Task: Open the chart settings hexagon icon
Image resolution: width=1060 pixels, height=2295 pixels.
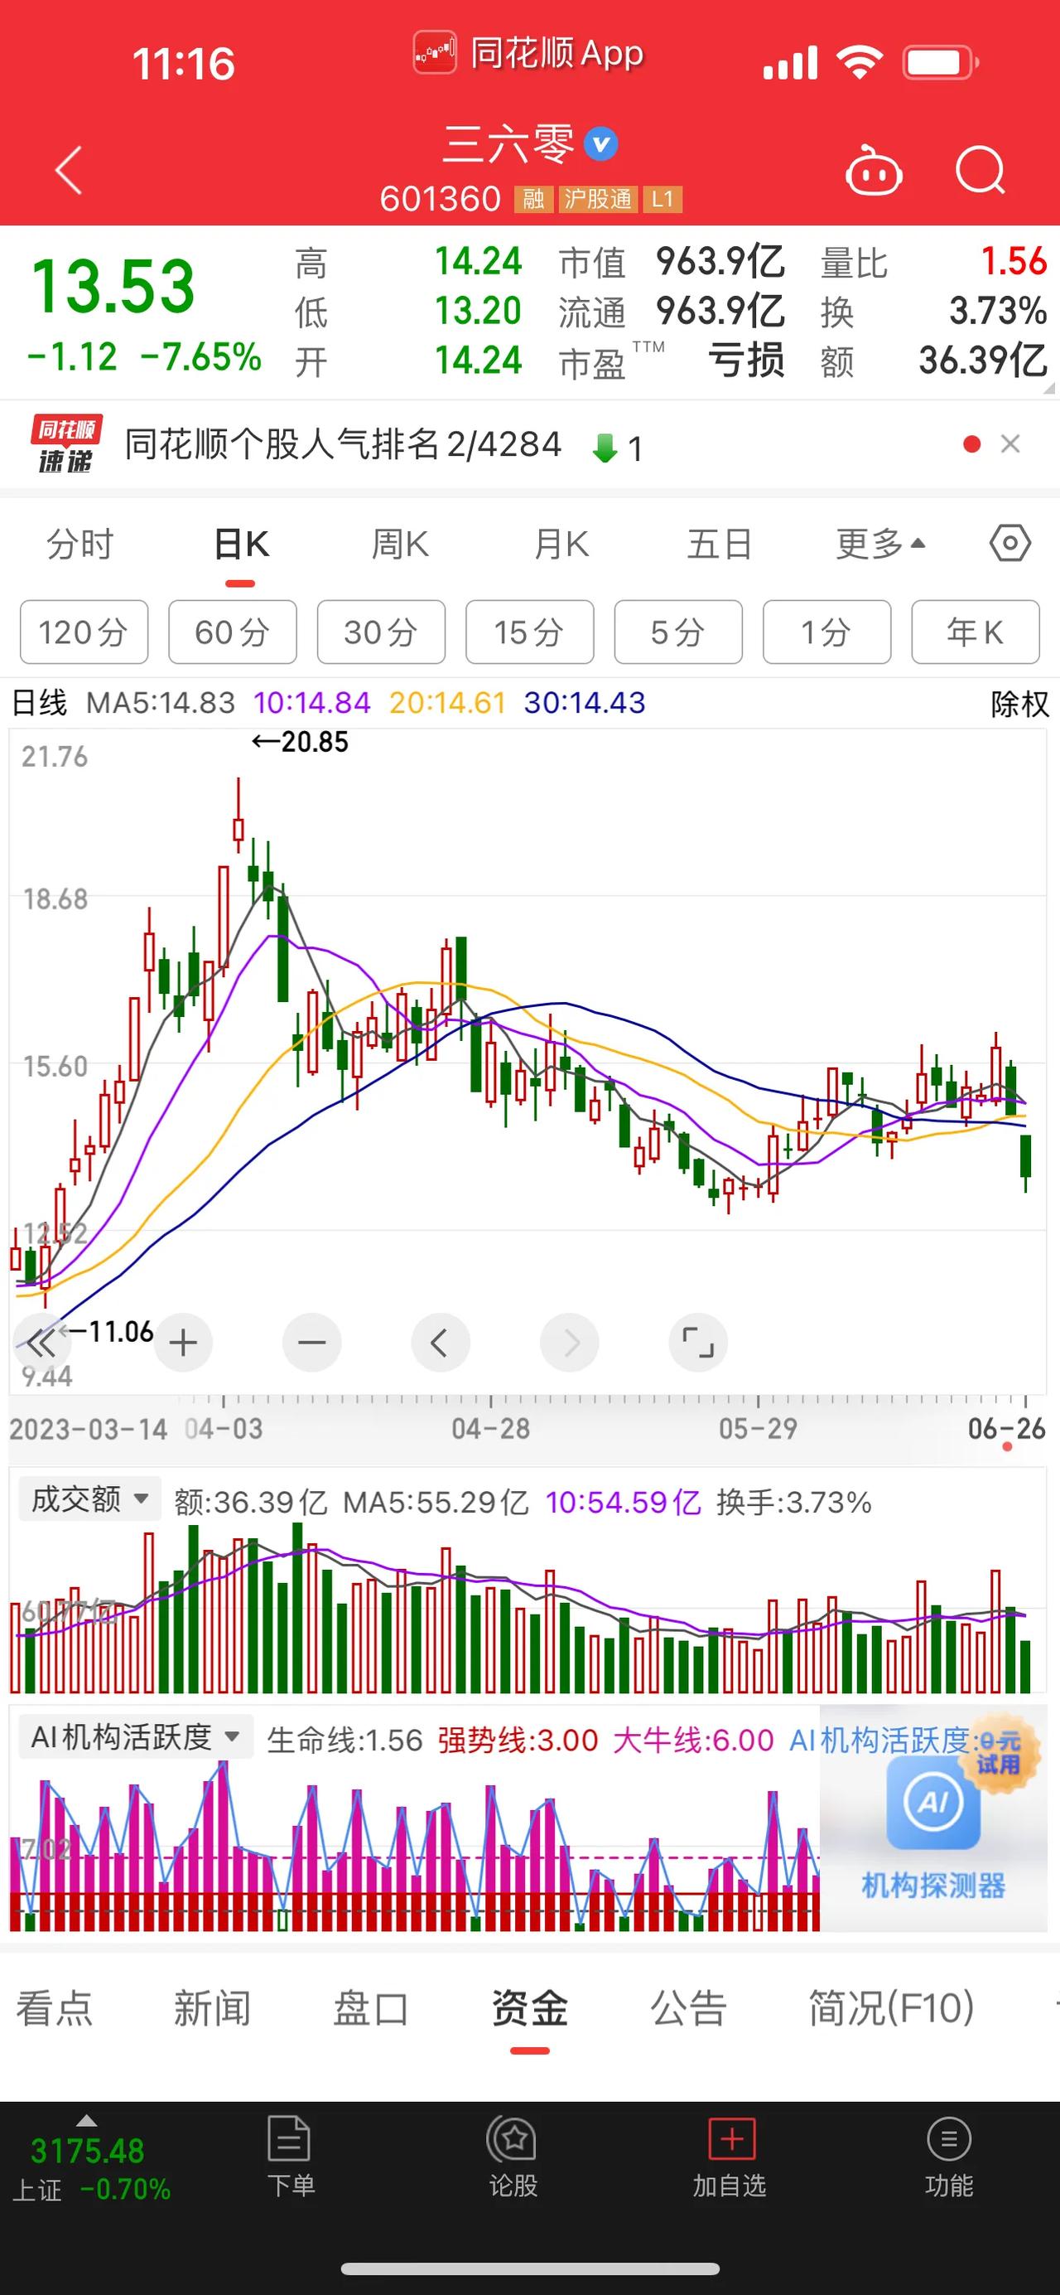Action: [x=1010, y=544]
